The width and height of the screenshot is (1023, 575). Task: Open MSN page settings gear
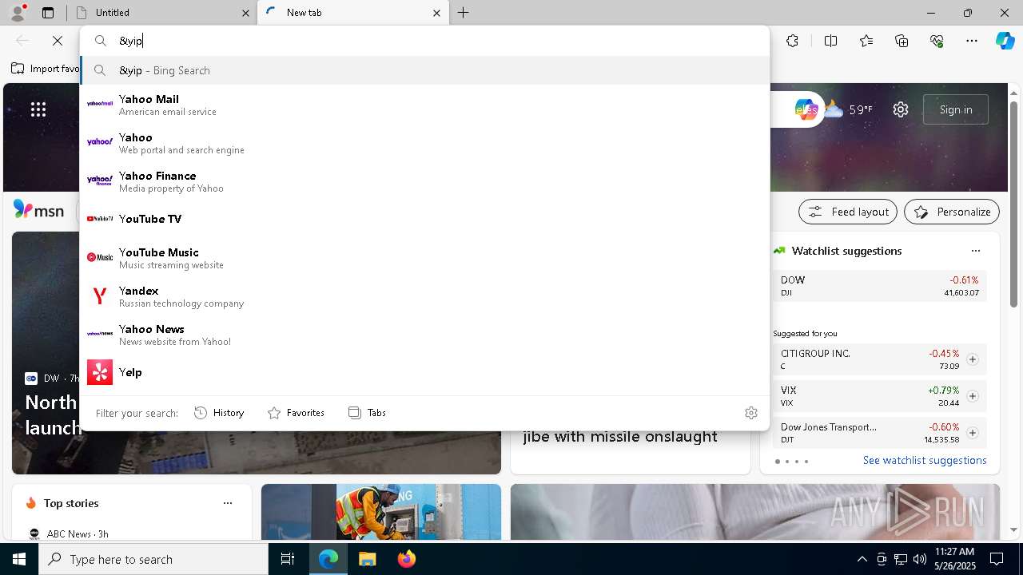tap(901, 109)
